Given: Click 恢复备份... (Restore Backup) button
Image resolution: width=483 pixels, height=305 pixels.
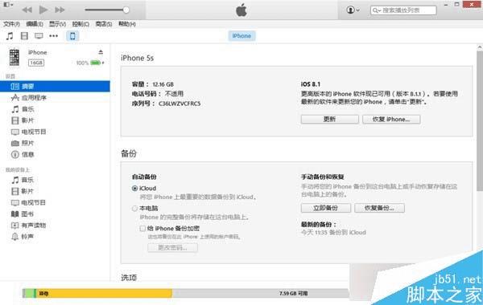Looking at the screenshot, I should click(379, 208).
